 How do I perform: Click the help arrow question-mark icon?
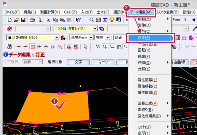tap(78, 20)
